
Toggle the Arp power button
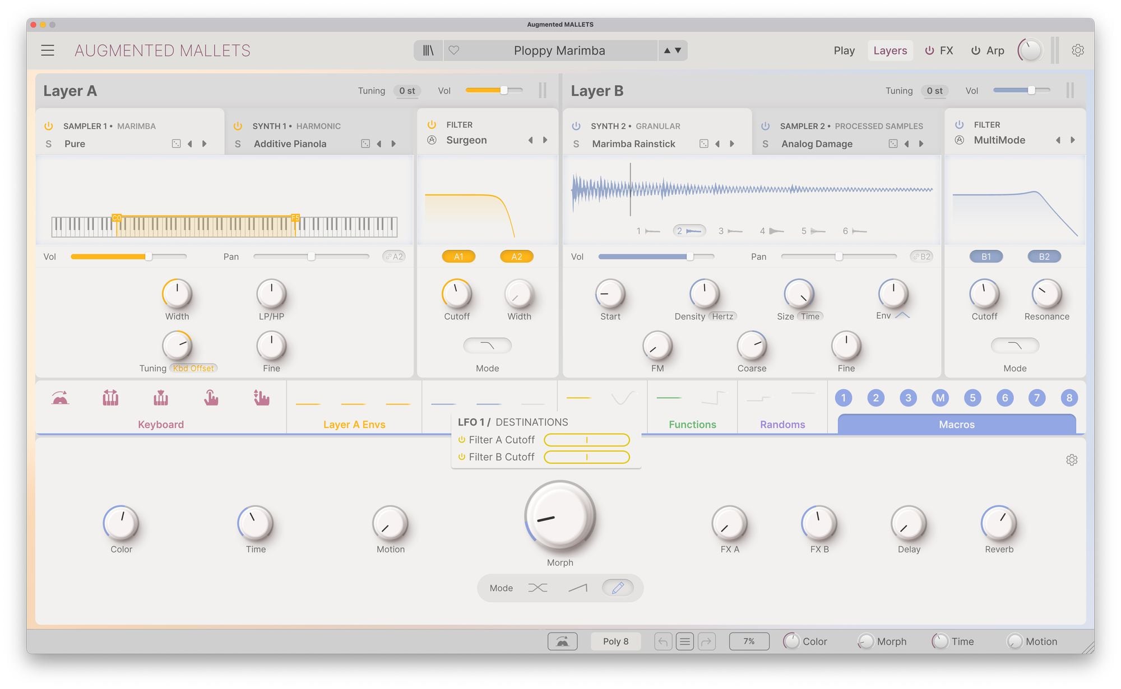click(976, 50)
